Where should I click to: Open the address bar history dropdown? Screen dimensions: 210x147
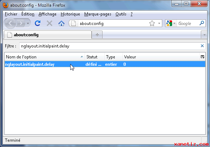pos(159,23)
